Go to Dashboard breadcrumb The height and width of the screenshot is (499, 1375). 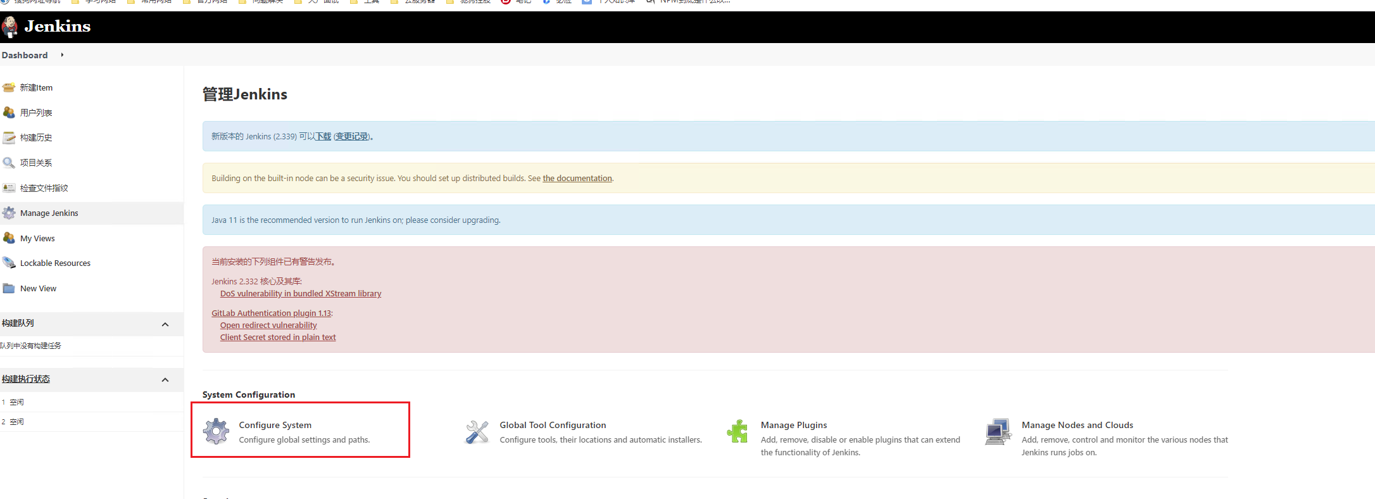point(25,55)
